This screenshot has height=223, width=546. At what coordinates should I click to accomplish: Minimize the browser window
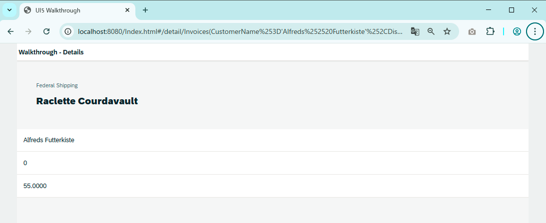tap(489, 10)
